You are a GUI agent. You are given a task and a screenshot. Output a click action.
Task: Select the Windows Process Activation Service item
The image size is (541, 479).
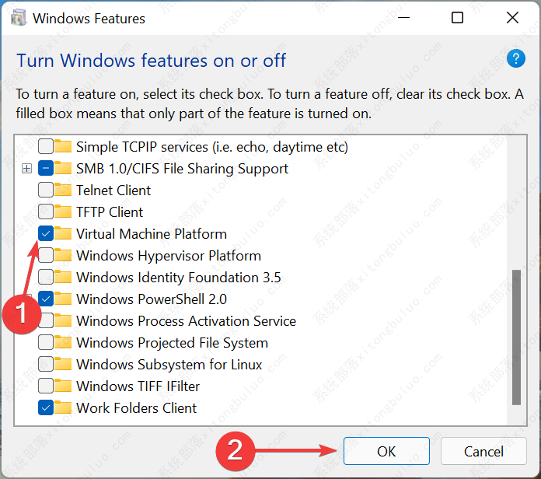[186, 321]
